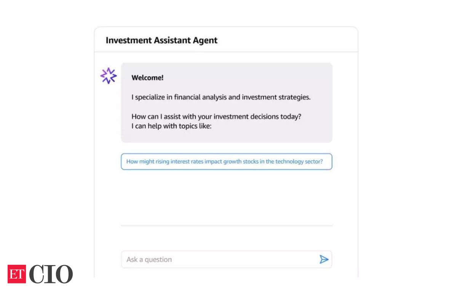Focus the Ask a question field

coord(227,259)
